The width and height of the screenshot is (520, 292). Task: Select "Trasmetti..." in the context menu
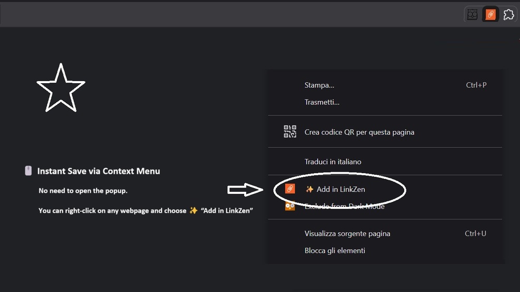(x=322, y=102)
